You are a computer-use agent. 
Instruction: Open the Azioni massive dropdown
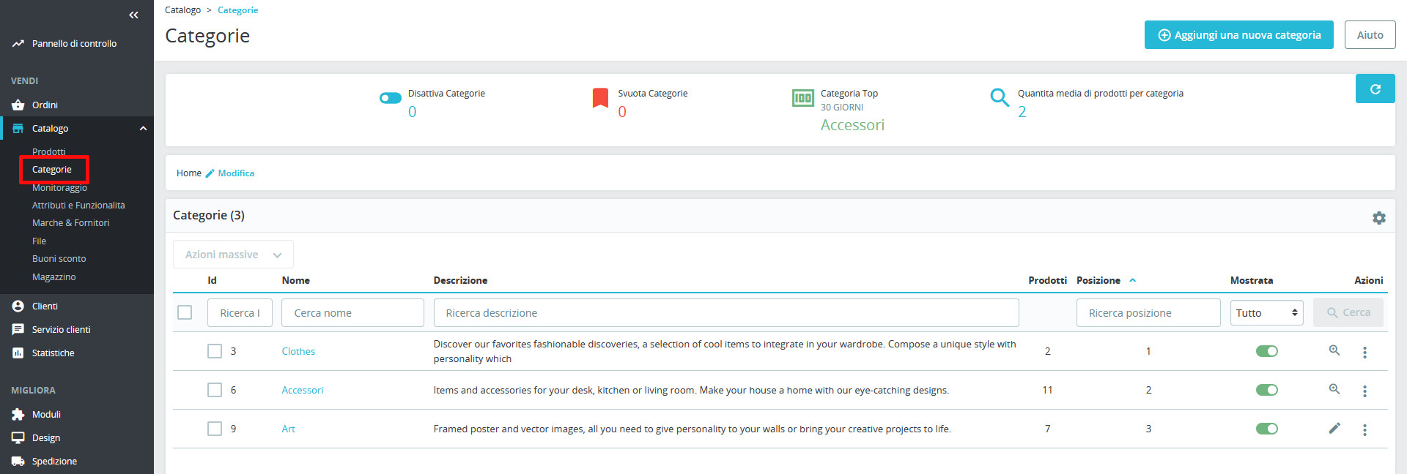233,255
